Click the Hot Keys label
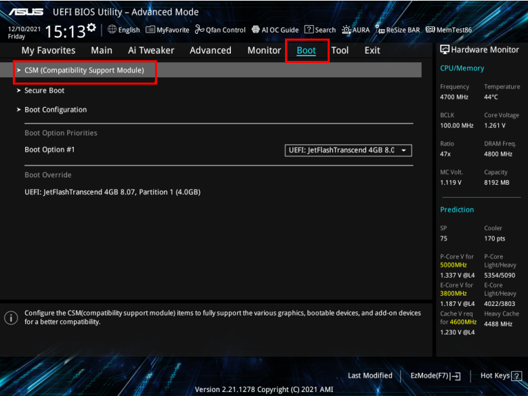The width and height of the screenshot is (528, 396). (x=495, y=376)
